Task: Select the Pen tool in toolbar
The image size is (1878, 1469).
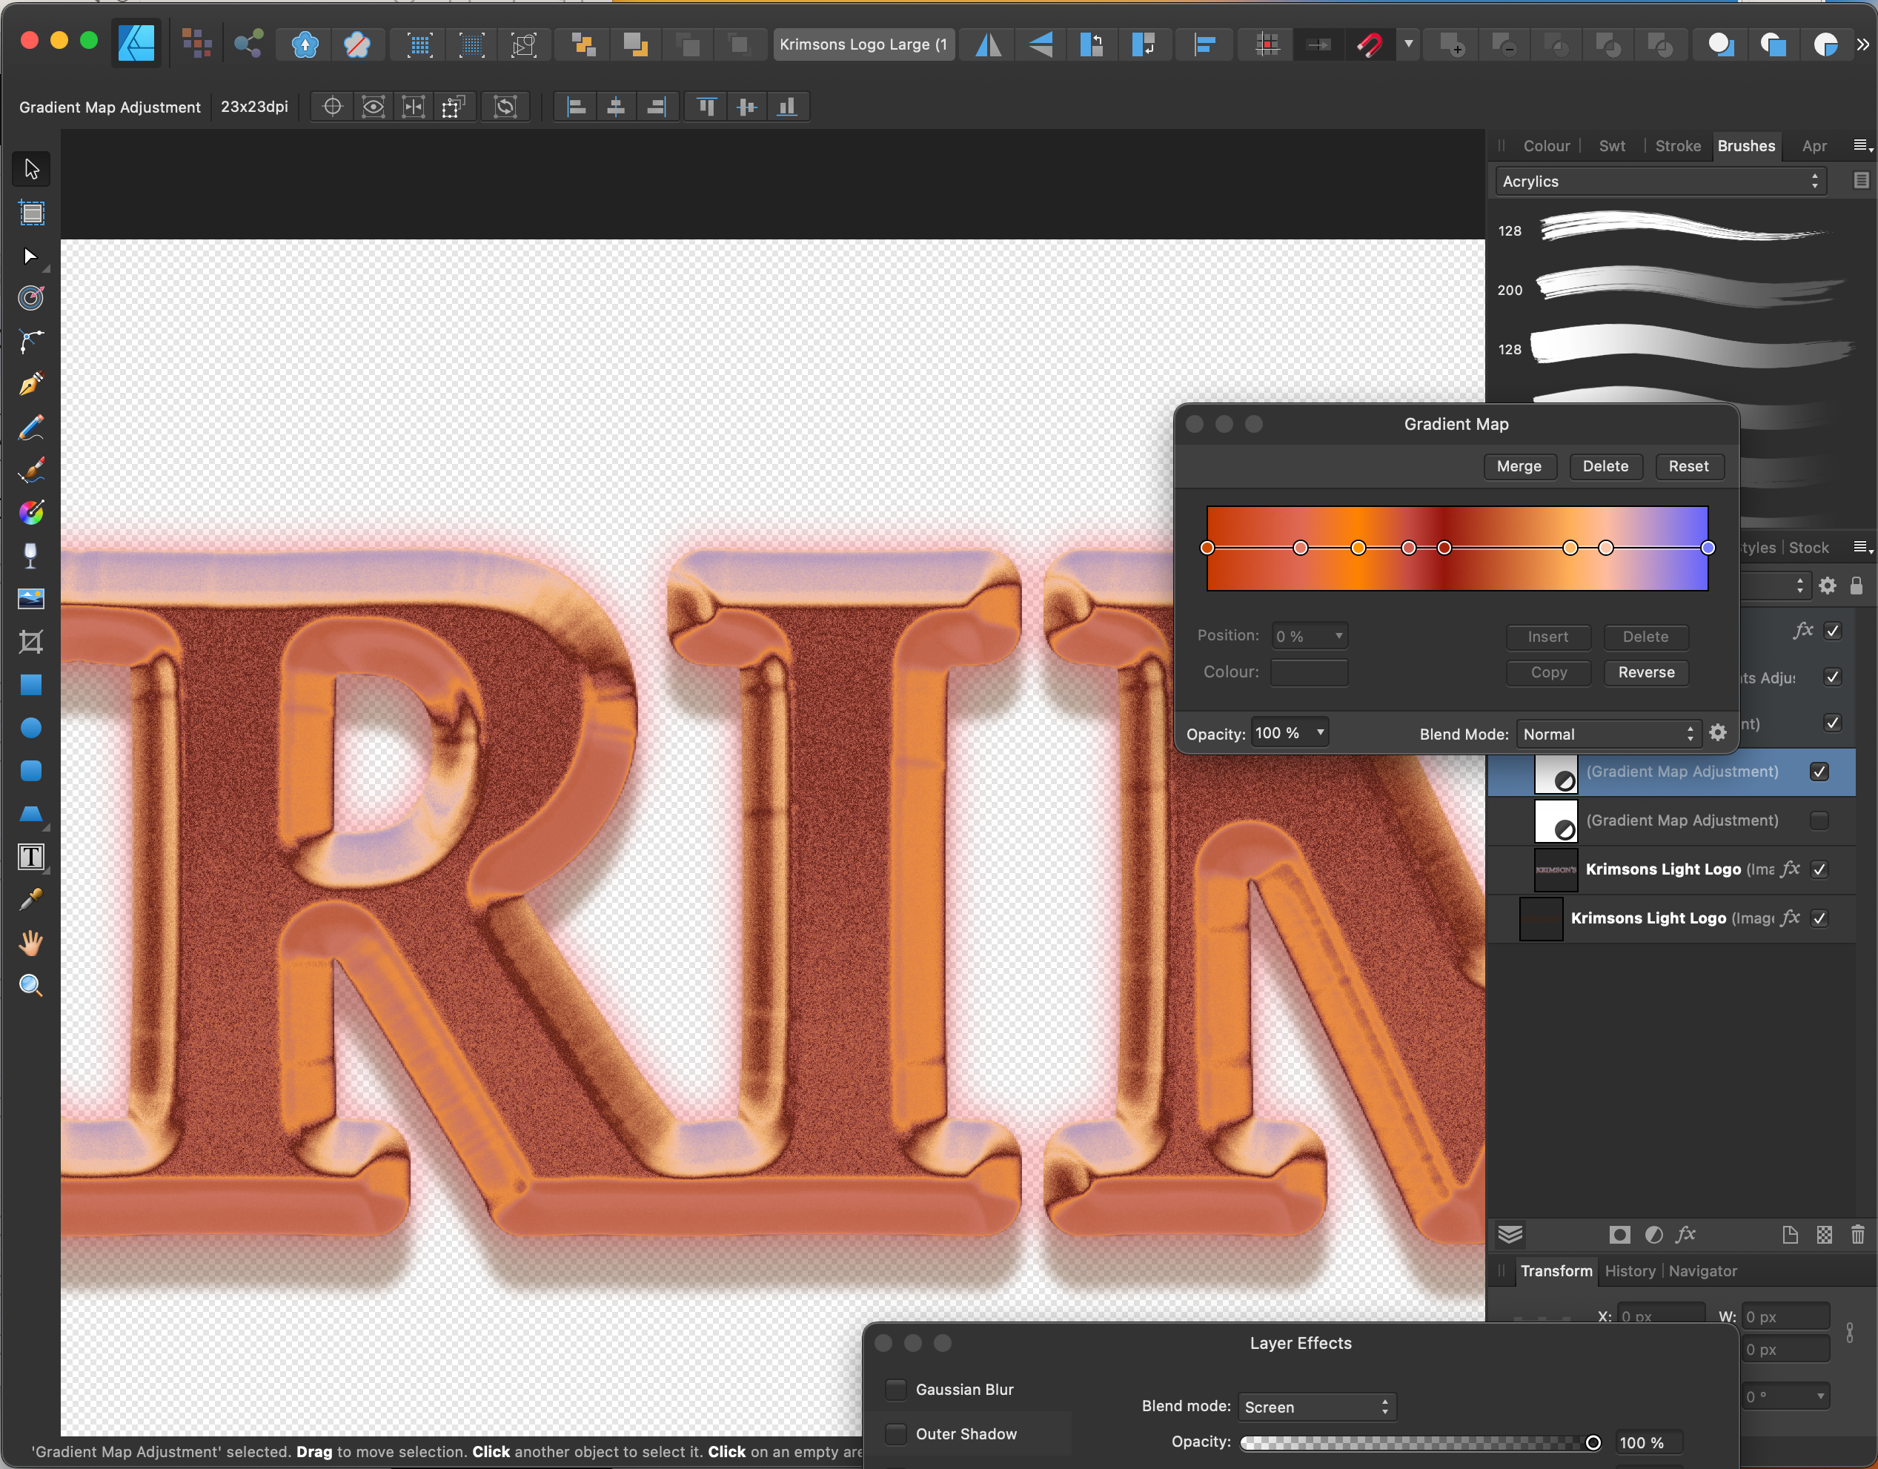Action: pos(31,384)
